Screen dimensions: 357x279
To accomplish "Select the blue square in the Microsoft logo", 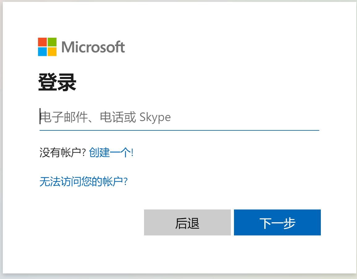I will (42, 51).
